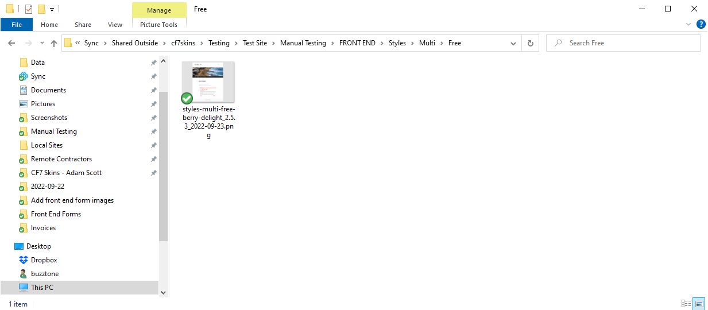Image resolution: width=708 pixels, height=310 pixels.
Task: Switch to the Picture Tools tab
Action: click(x=158, y=25)
